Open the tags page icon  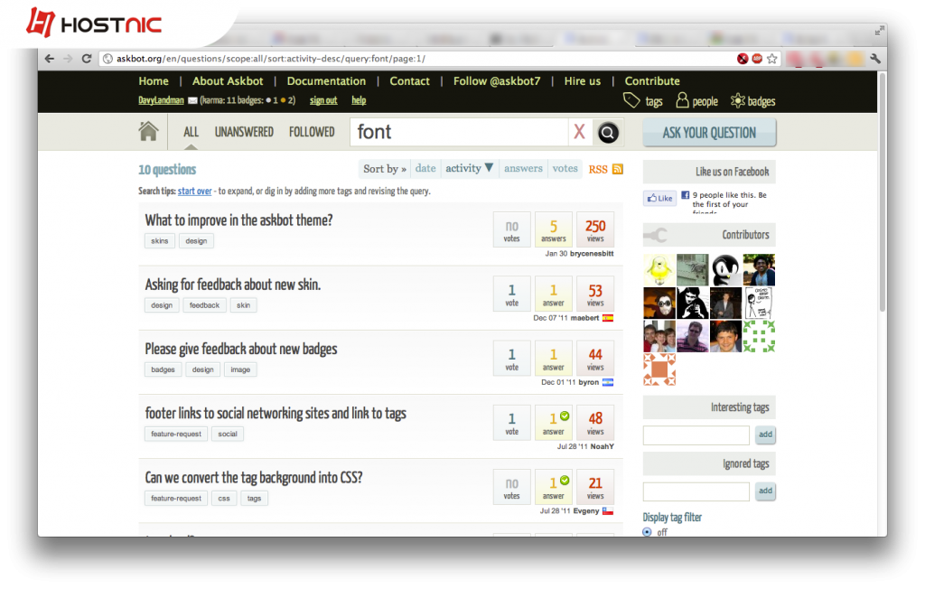(631, 100)
